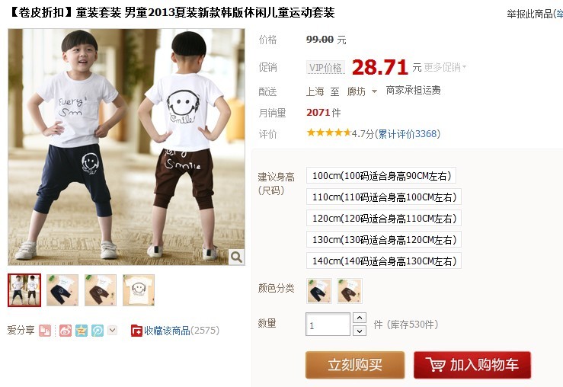The width and height of the screenshot is (563, 387).
Task: Select size 100cm option
Action: [x=381, y=175]
